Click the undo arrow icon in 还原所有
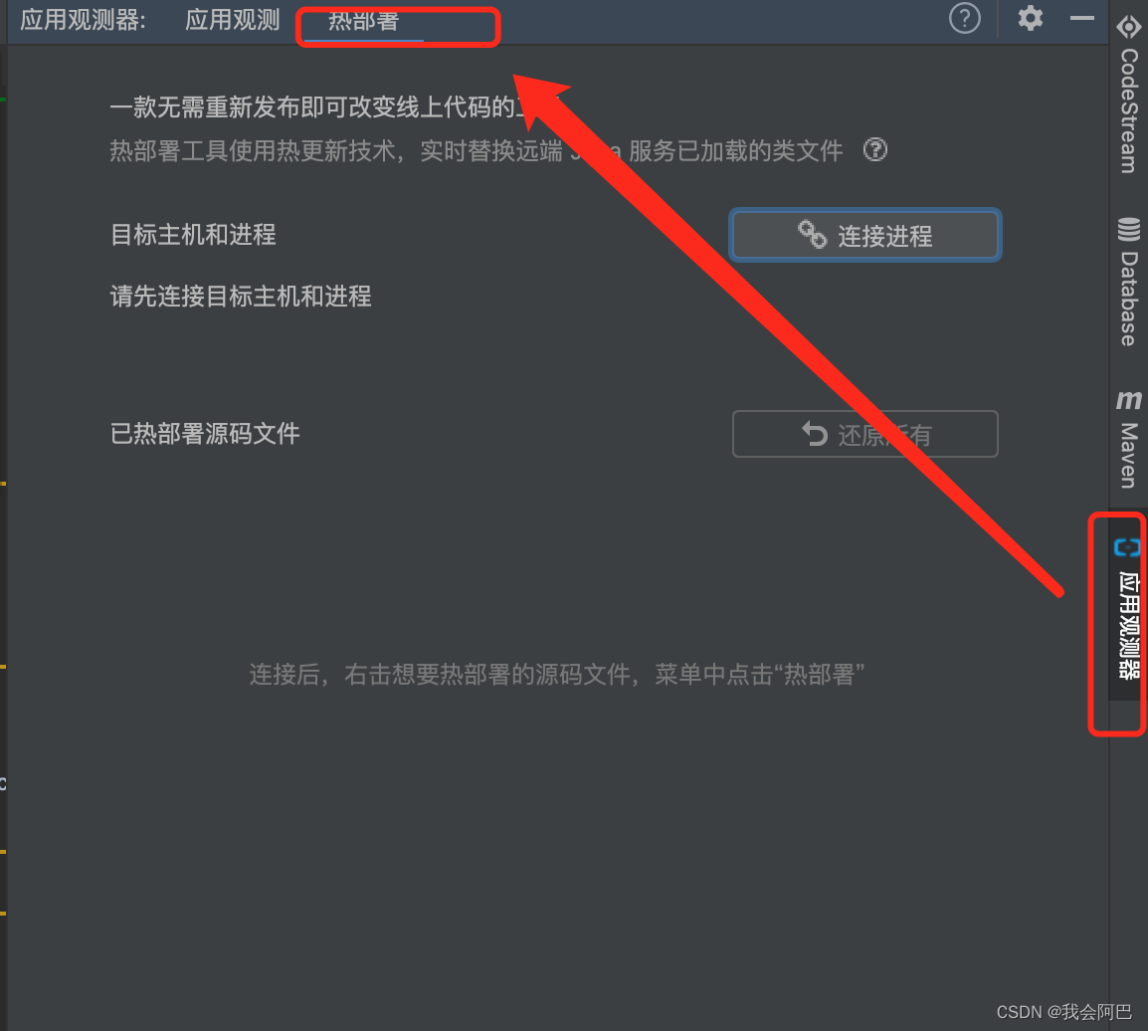 tap(814, 434)
